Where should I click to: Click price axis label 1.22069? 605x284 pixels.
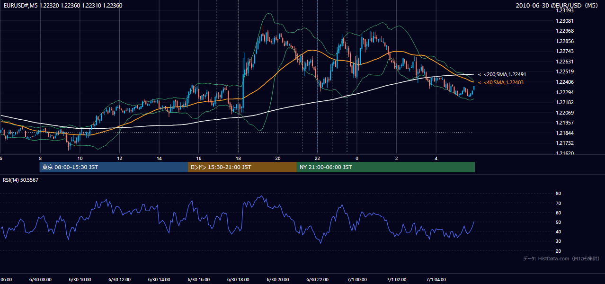(x=564, y=113)
